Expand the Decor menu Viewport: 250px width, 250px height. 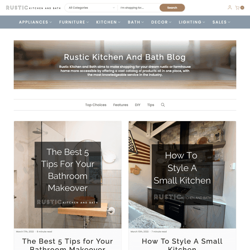point(161,22)
